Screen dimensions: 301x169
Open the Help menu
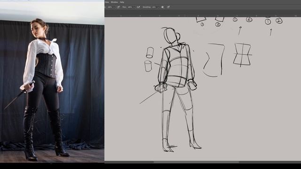click(x=122, y=2)
